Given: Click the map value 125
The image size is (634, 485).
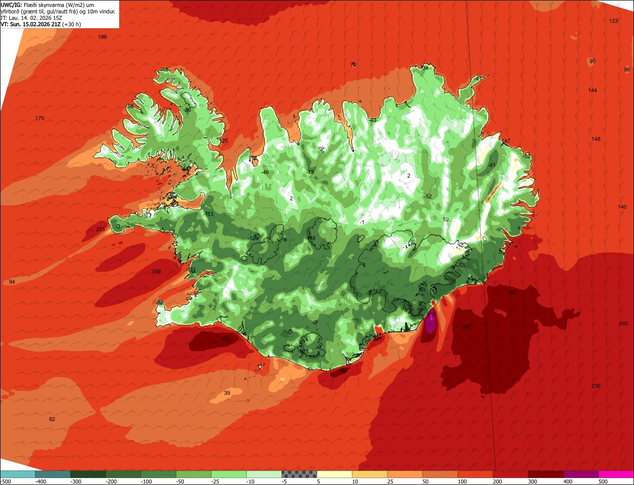Looking at the screenshot, I should [x=223, y=141].
